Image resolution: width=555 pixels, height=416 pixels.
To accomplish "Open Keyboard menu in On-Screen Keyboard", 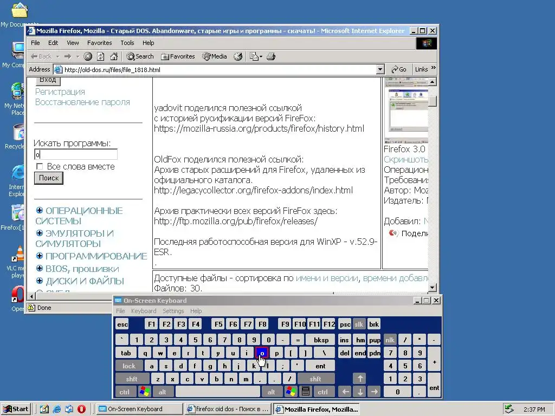I will point(143,311).
